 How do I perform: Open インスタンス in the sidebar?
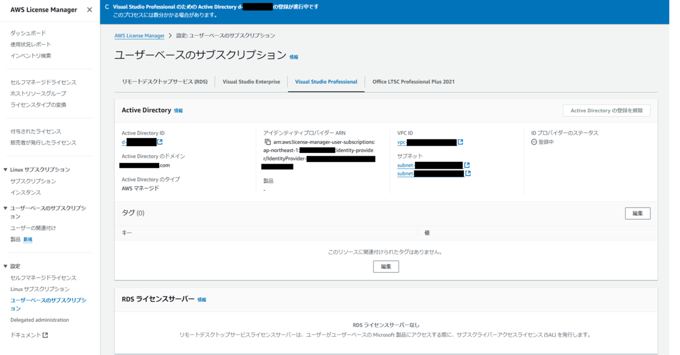point(25,193)
